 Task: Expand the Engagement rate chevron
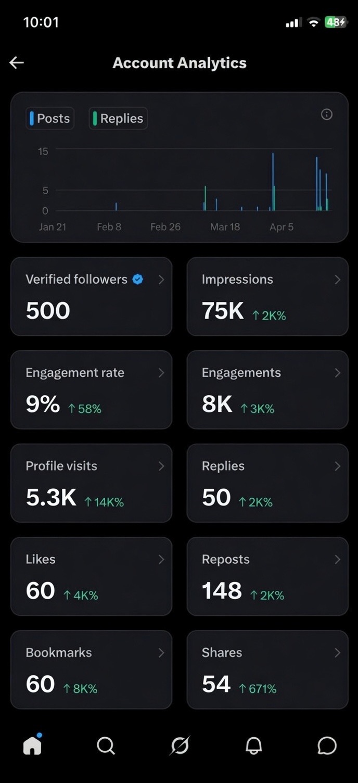pyautogui.click(x=161, y=373)
